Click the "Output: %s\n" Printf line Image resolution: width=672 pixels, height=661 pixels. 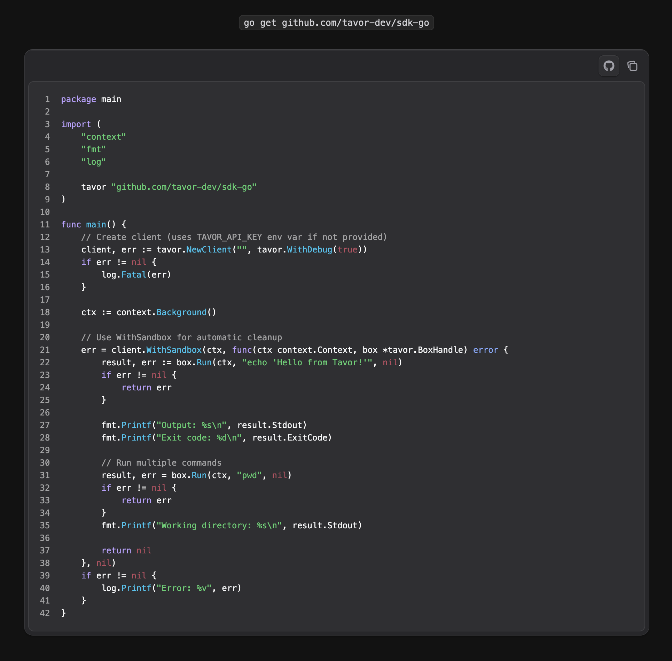(204, 425)
